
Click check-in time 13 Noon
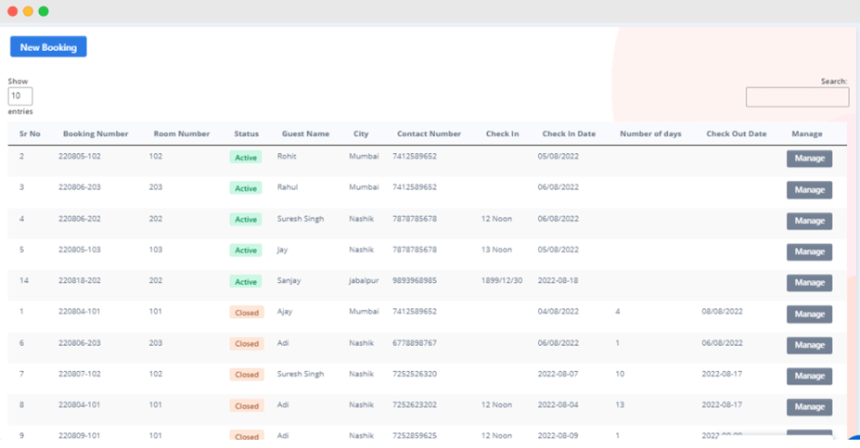(x=496, y=250)
